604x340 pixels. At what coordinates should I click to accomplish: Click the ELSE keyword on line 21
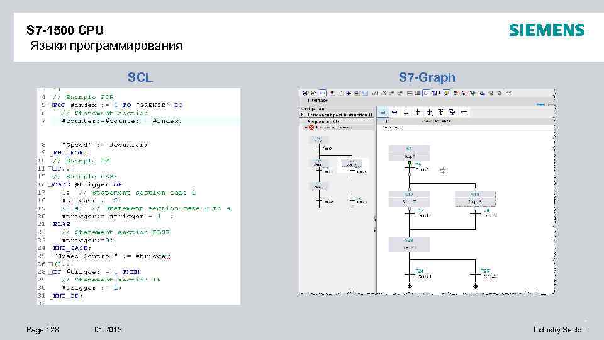[x=62, y=224]
